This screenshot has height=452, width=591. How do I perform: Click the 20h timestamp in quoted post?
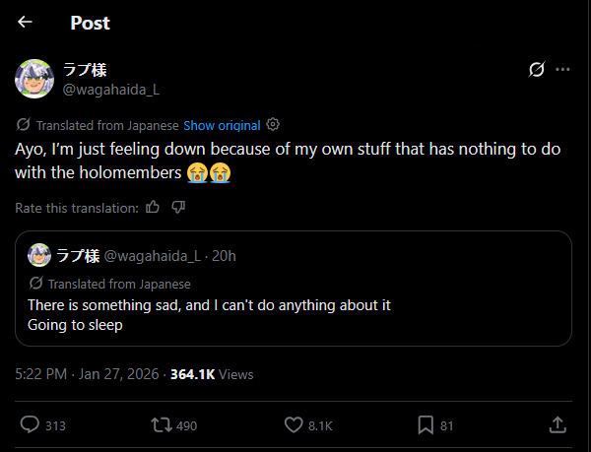coord(224,256)
